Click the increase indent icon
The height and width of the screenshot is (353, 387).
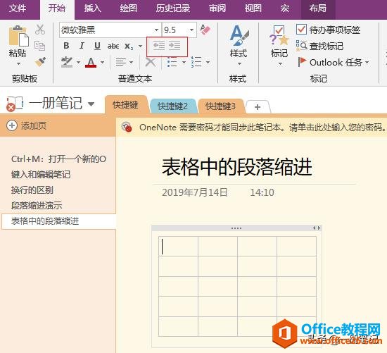(175, 46)
